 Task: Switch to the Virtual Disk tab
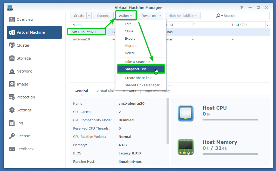coord(106,91)
